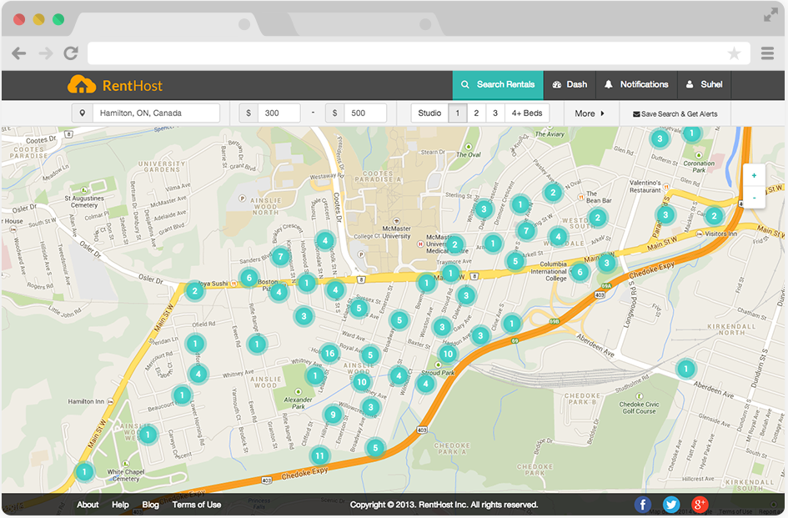Screen dimensions: 788x518
Task: Go back using browser back arrow
Action: pyautogui.click(x=18, y=53)
